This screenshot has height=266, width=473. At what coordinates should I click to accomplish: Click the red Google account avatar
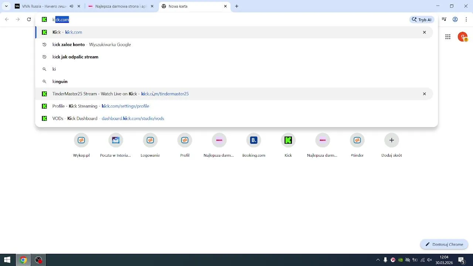[462, 37]
